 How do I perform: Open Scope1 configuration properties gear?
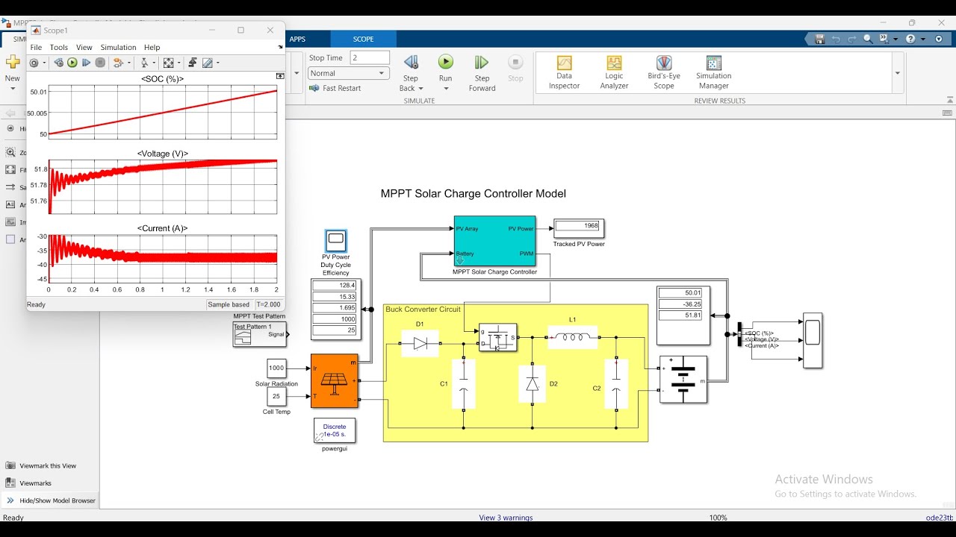[x=34, y=63]
